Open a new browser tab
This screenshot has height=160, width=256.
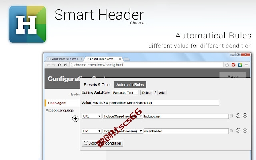pos(126,59)
